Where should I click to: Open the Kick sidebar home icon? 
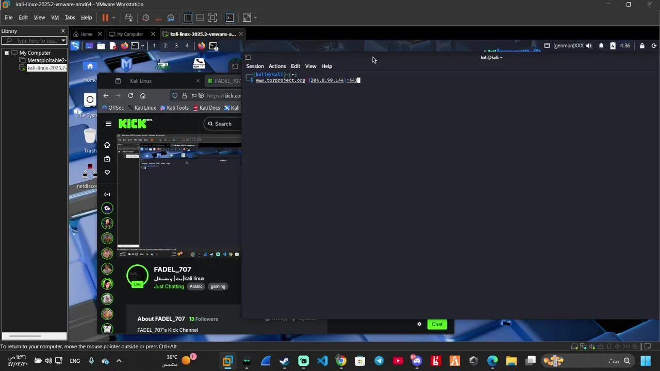(x=107, y=145)
